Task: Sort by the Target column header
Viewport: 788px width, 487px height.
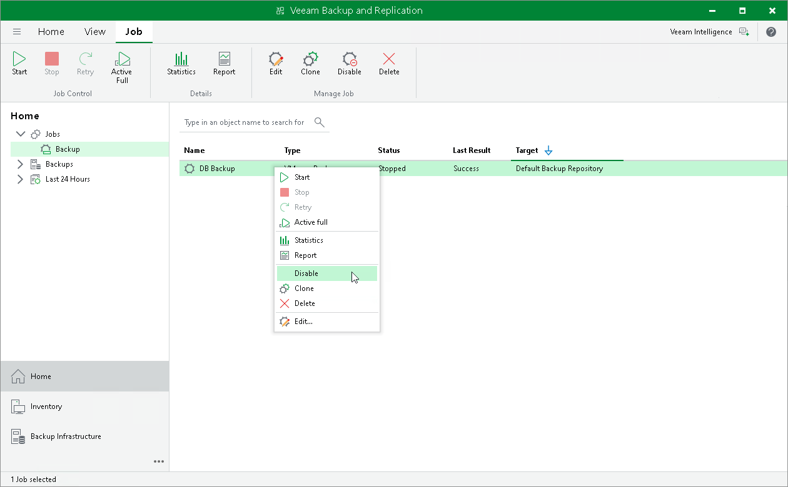Action: tap(527, 150)
